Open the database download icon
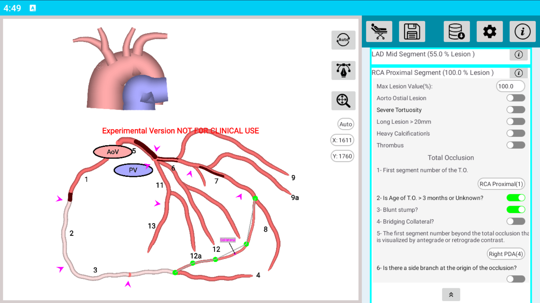This screenshot has width=540, height=303. pyautogui.click(x=457, y=32)
